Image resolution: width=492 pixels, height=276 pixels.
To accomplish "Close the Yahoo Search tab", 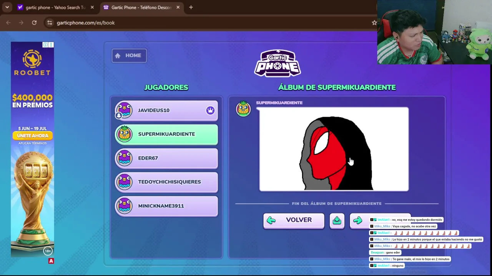I will (92, 7).
